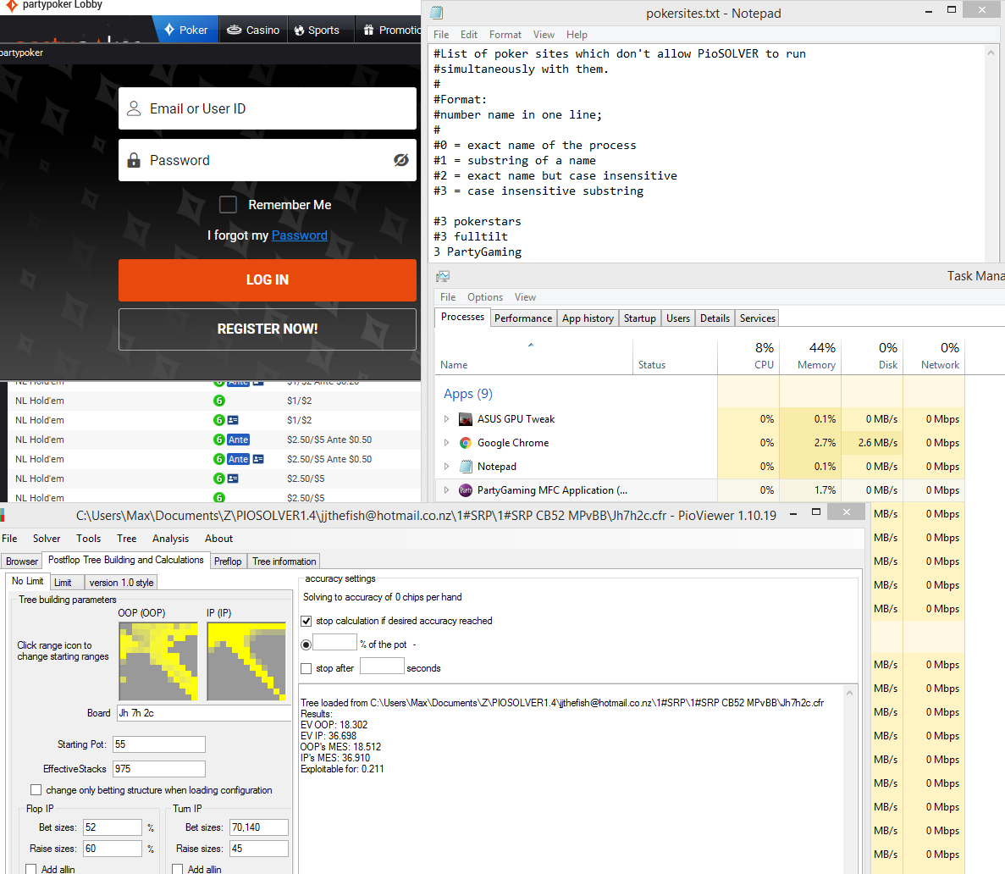
Task: Switch to Task Manager Startup tab
Action: (x=640, y=318)
